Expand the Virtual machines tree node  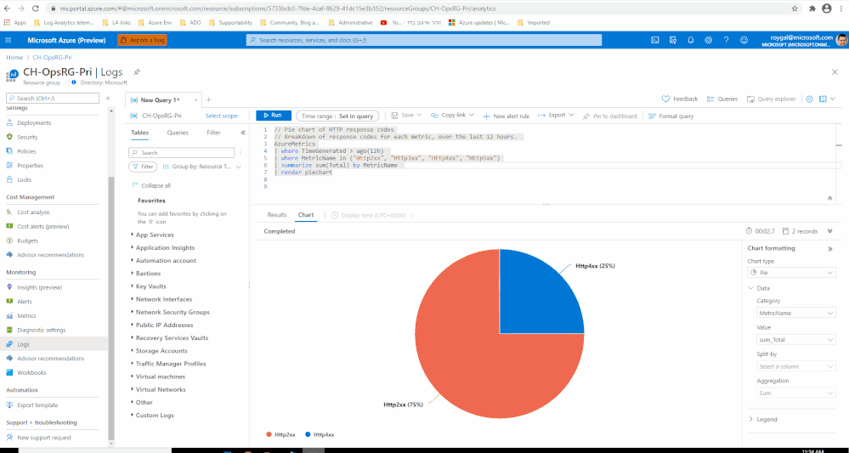(x=133, y=377)
